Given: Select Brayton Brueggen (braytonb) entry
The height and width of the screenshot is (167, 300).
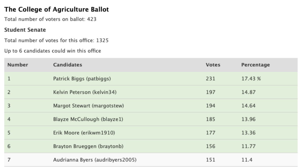Looking at the screenshot, I should coord(88,146).
